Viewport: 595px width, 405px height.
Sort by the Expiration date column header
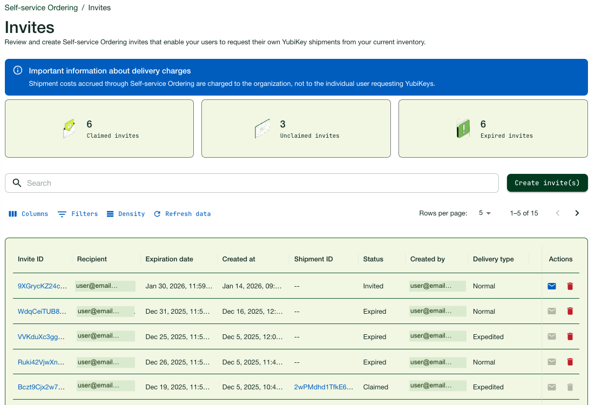tap(169, 259)
